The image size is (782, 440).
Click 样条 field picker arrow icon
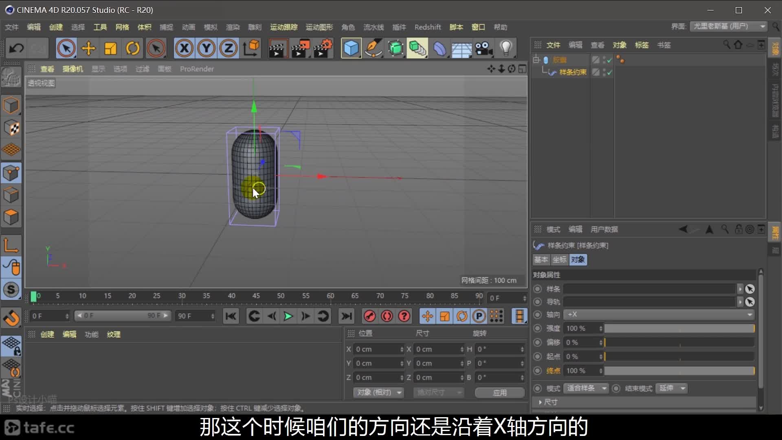(750, 289)
